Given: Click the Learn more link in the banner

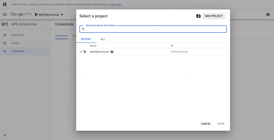Looking at the screenshot, I should (116, 4).
